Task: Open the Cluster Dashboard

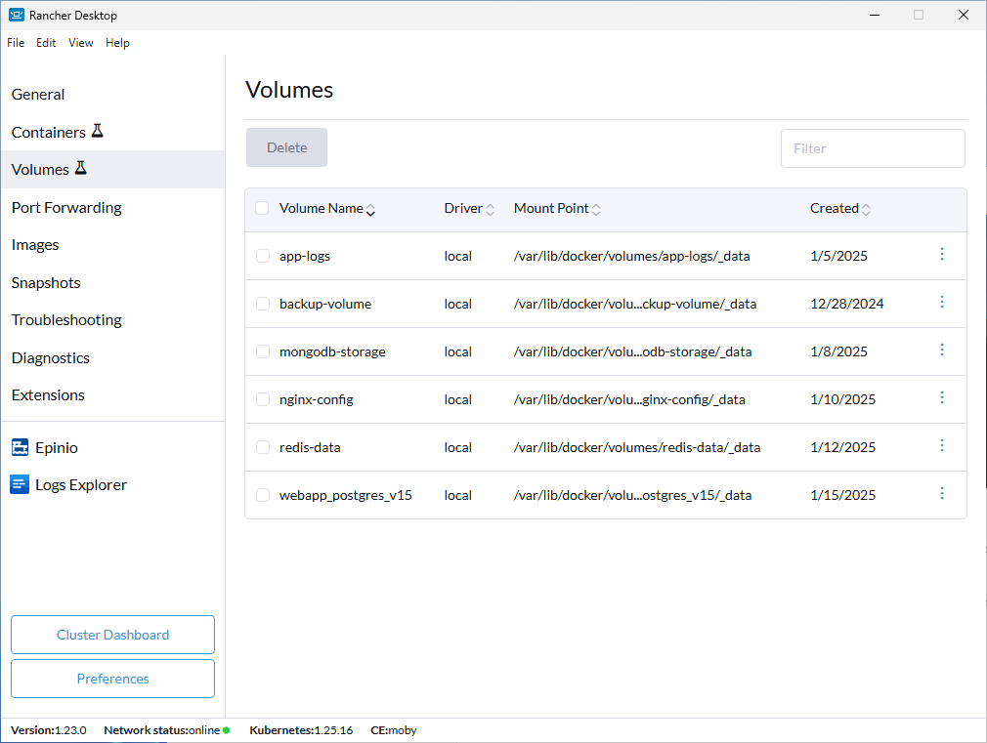Action: (112, 635)
